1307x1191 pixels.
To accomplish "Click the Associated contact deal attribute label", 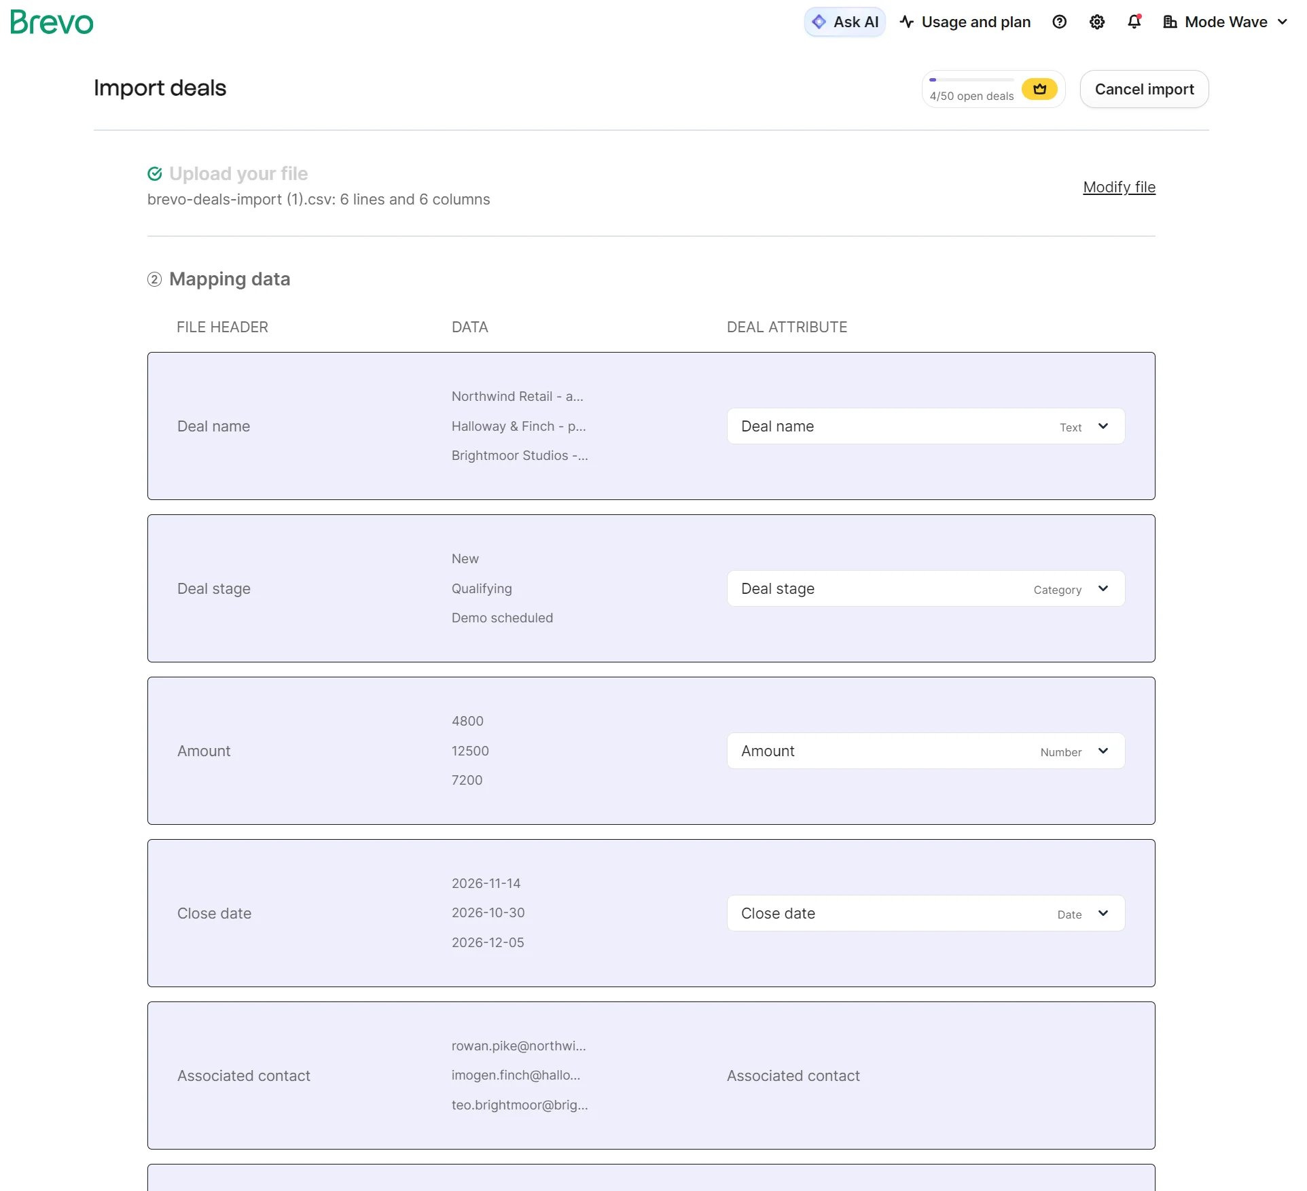I will point(793,1076).
